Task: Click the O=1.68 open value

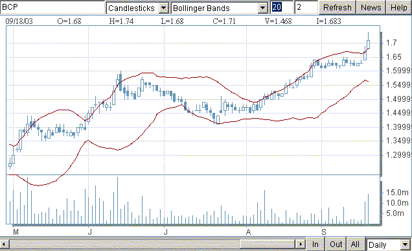Action: tap(69, 21)
